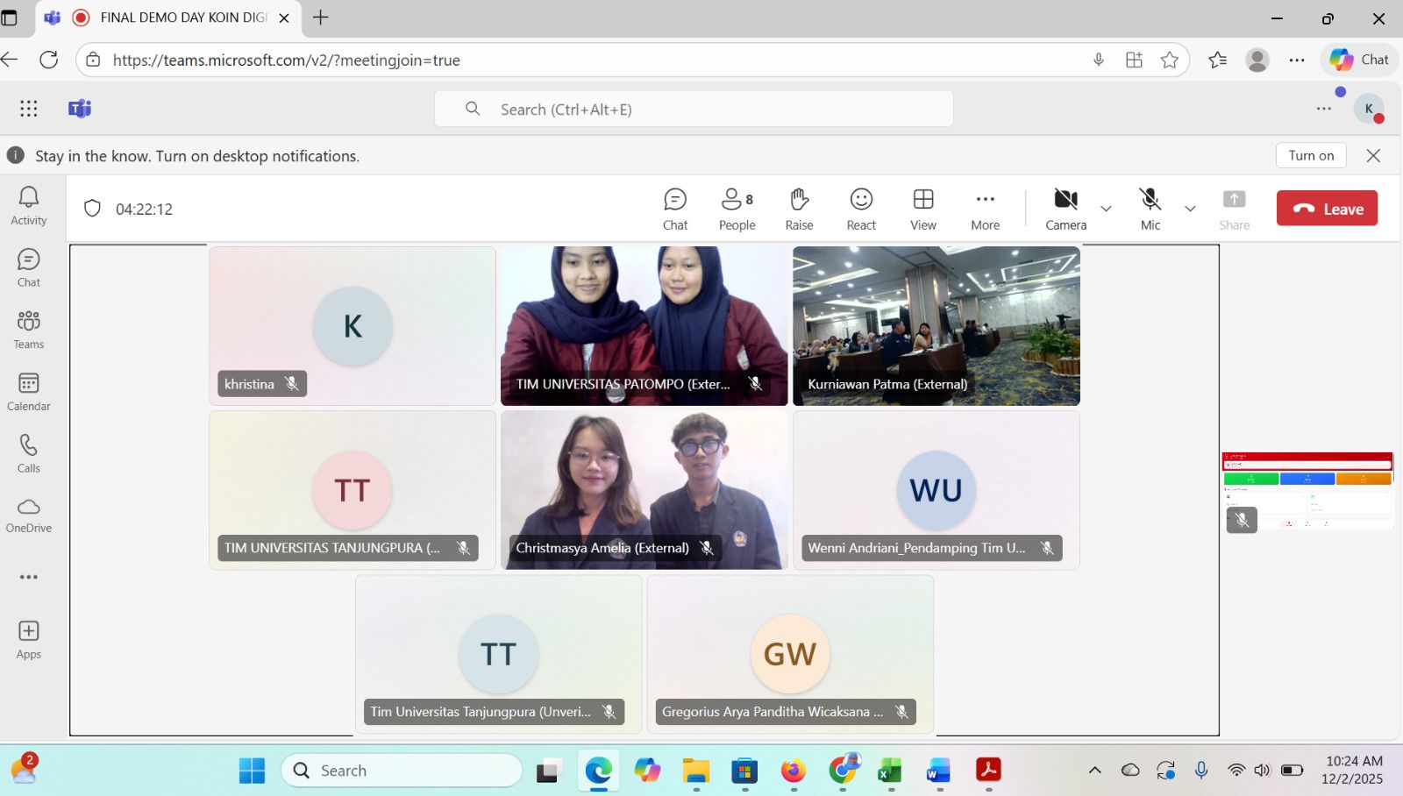1403x796 pixels.
Task: Expand the Camera options arrow
Action: click(x=1106, y=209)
